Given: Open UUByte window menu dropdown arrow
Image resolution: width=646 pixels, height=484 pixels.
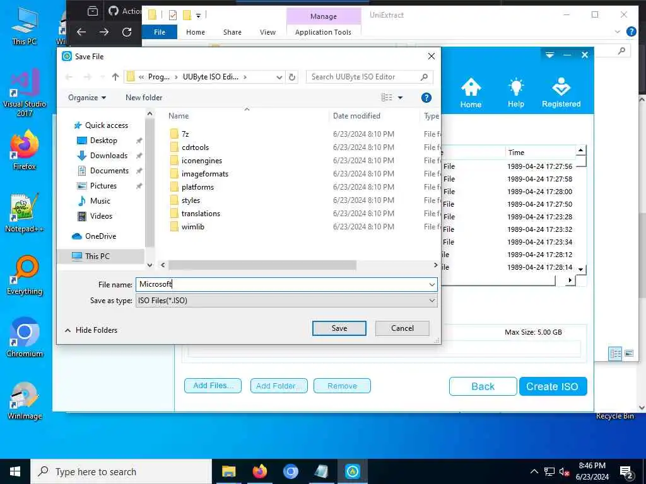Looking at the screenshot, I should coord(549,55).
